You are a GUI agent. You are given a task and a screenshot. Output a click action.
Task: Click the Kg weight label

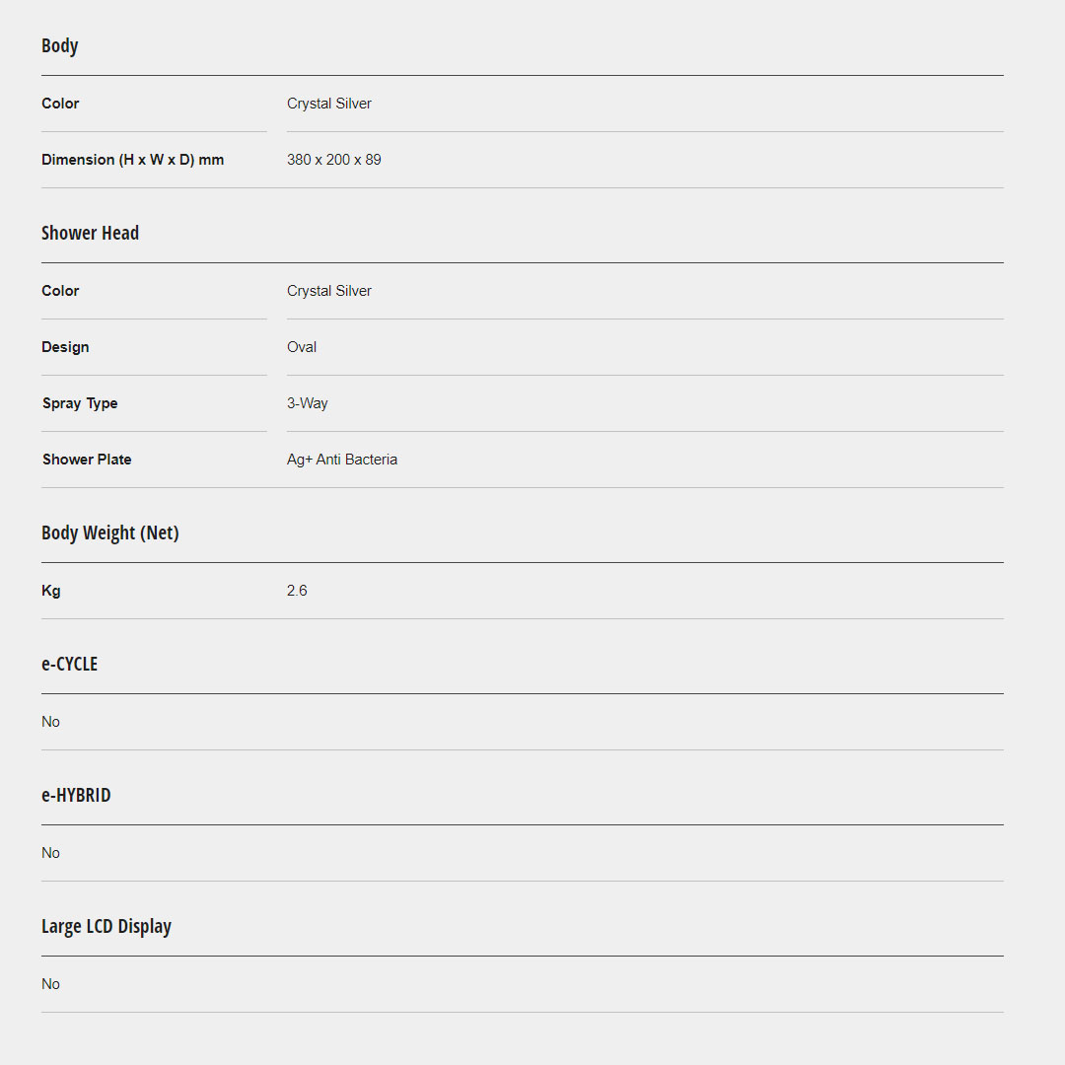(x=51, y=591)
